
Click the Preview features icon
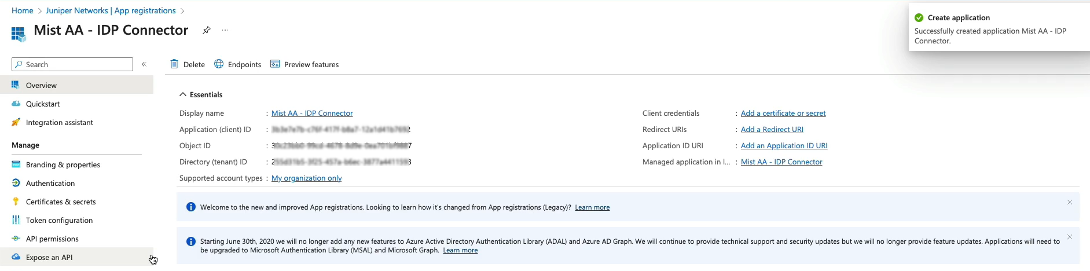click(275, 64)
